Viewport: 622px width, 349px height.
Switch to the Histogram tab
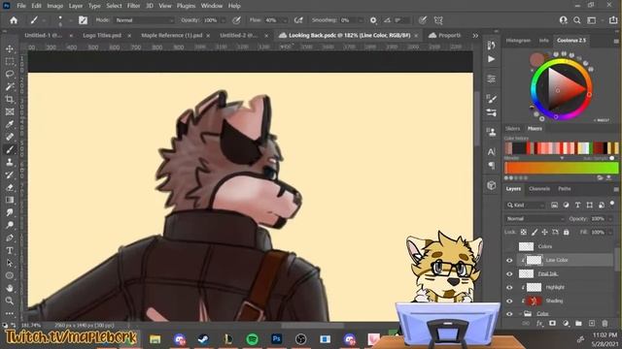(x=518, y=41)
